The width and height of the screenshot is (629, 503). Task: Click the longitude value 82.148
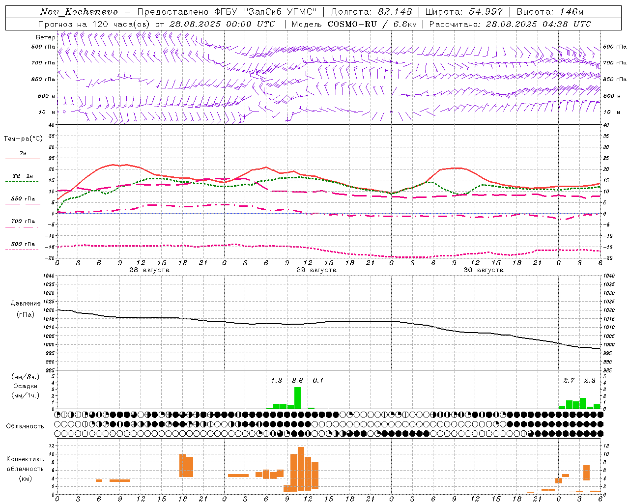click(395, 12)
